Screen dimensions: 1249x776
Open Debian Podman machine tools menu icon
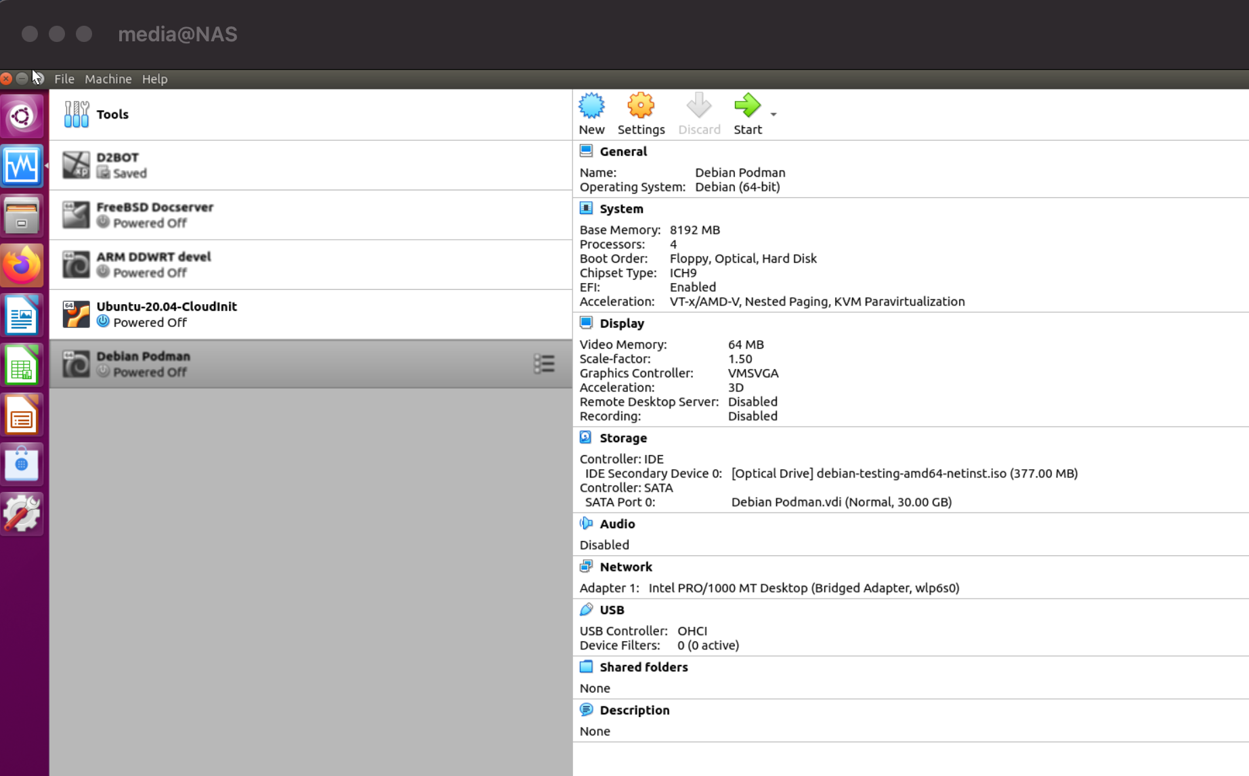point(544,364)
